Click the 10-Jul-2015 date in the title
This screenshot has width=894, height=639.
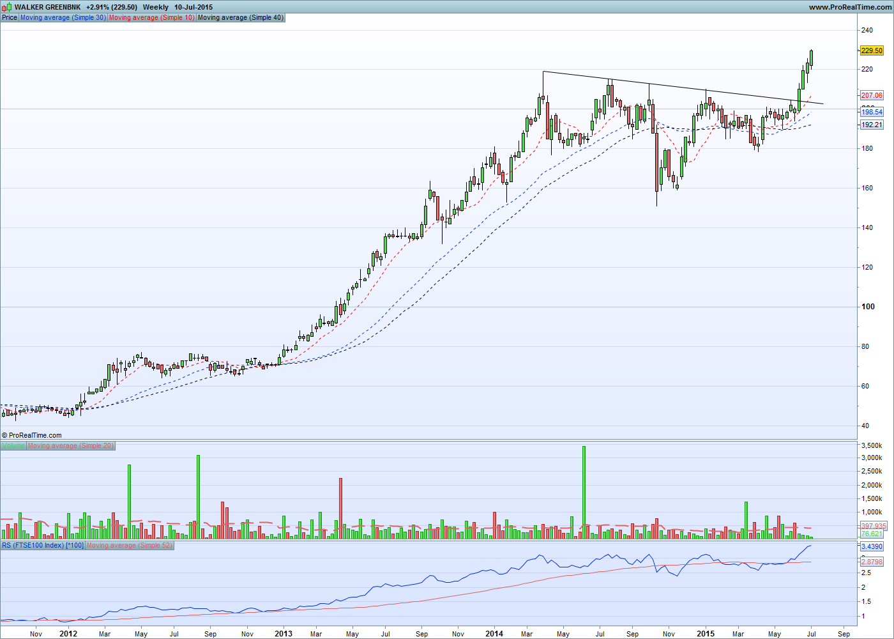coord(193,7)
